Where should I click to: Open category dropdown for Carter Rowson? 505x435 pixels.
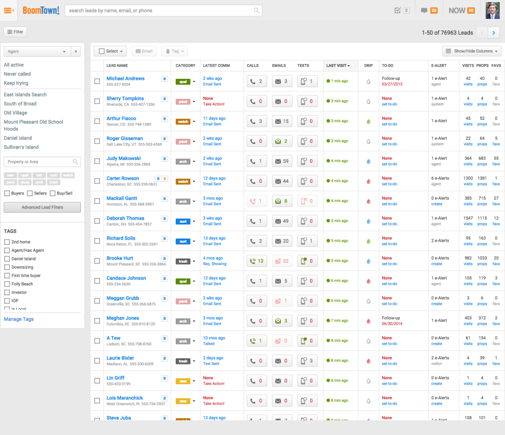pyautogui.click(x=194, y=182)
